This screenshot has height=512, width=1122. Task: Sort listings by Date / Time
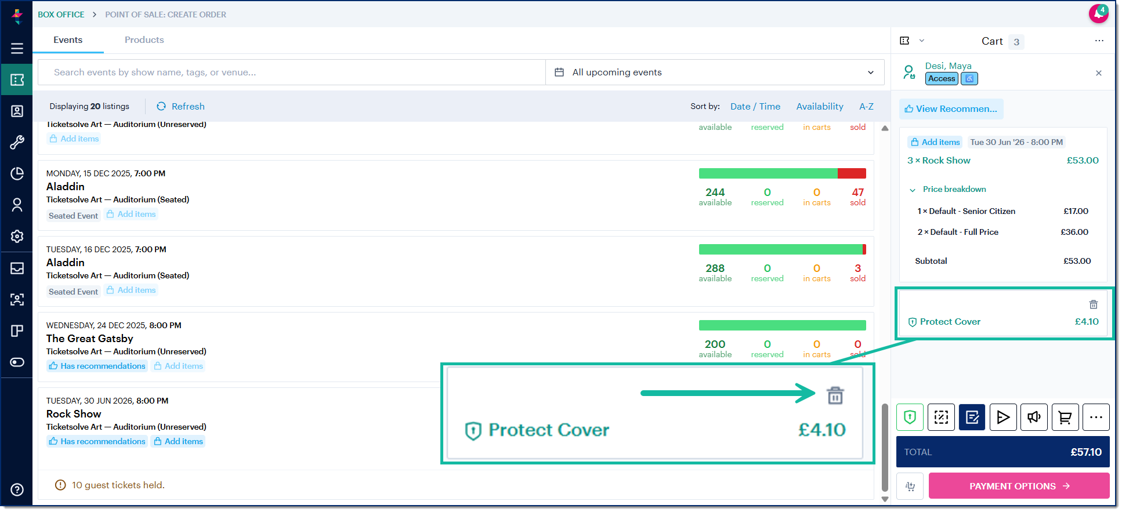click(755, 107)
